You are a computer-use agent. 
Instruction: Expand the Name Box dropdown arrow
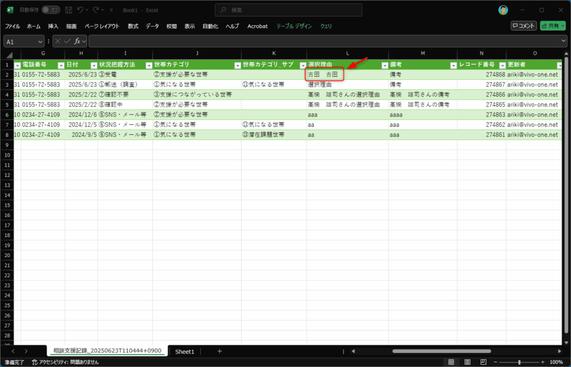click(40, 41)
